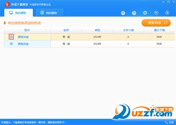Switch to the 我的题库 tab
This screenshot has width=176, height=125.
pyautogui.click(x=49, y=13)
